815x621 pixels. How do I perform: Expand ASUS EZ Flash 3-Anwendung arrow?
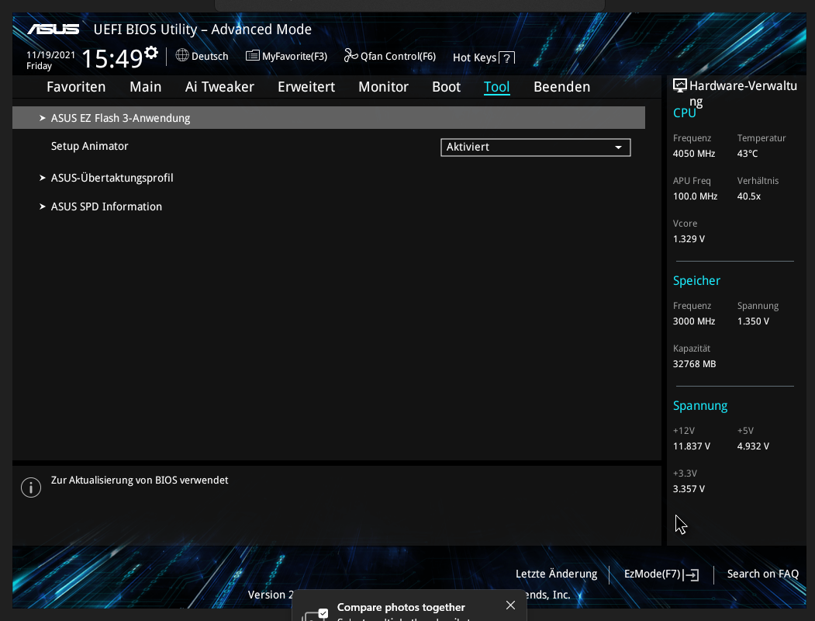pyautogui.click(x=43, y=118)
